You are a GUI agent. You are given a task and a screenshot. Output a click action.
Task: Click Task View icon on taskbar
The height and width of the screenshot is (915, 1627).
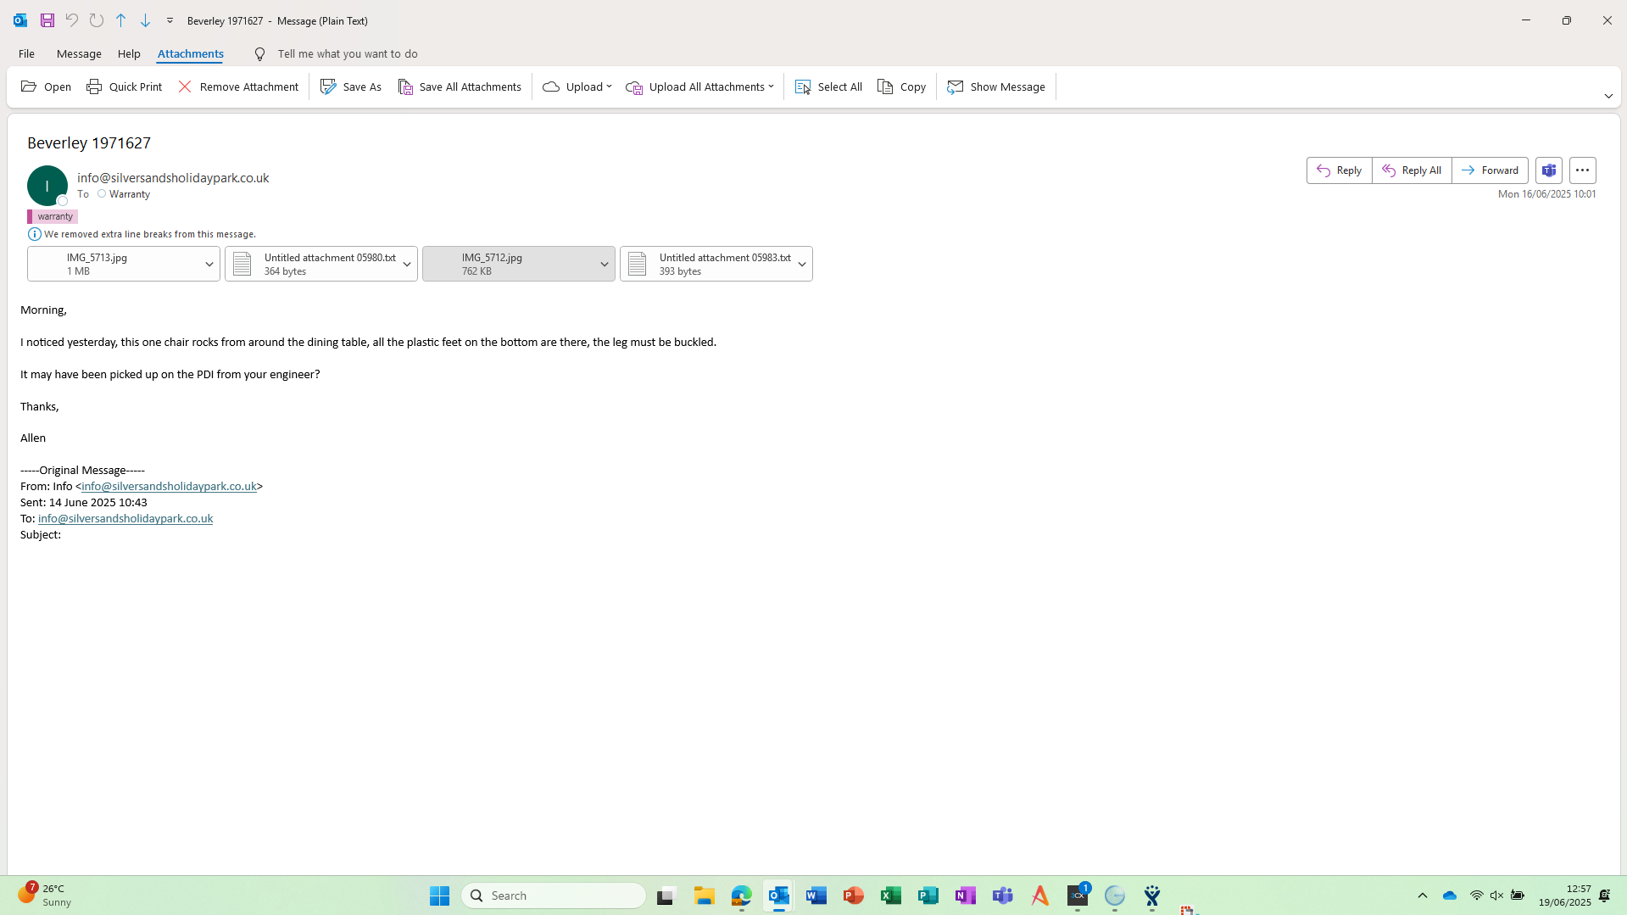(666, 895)
